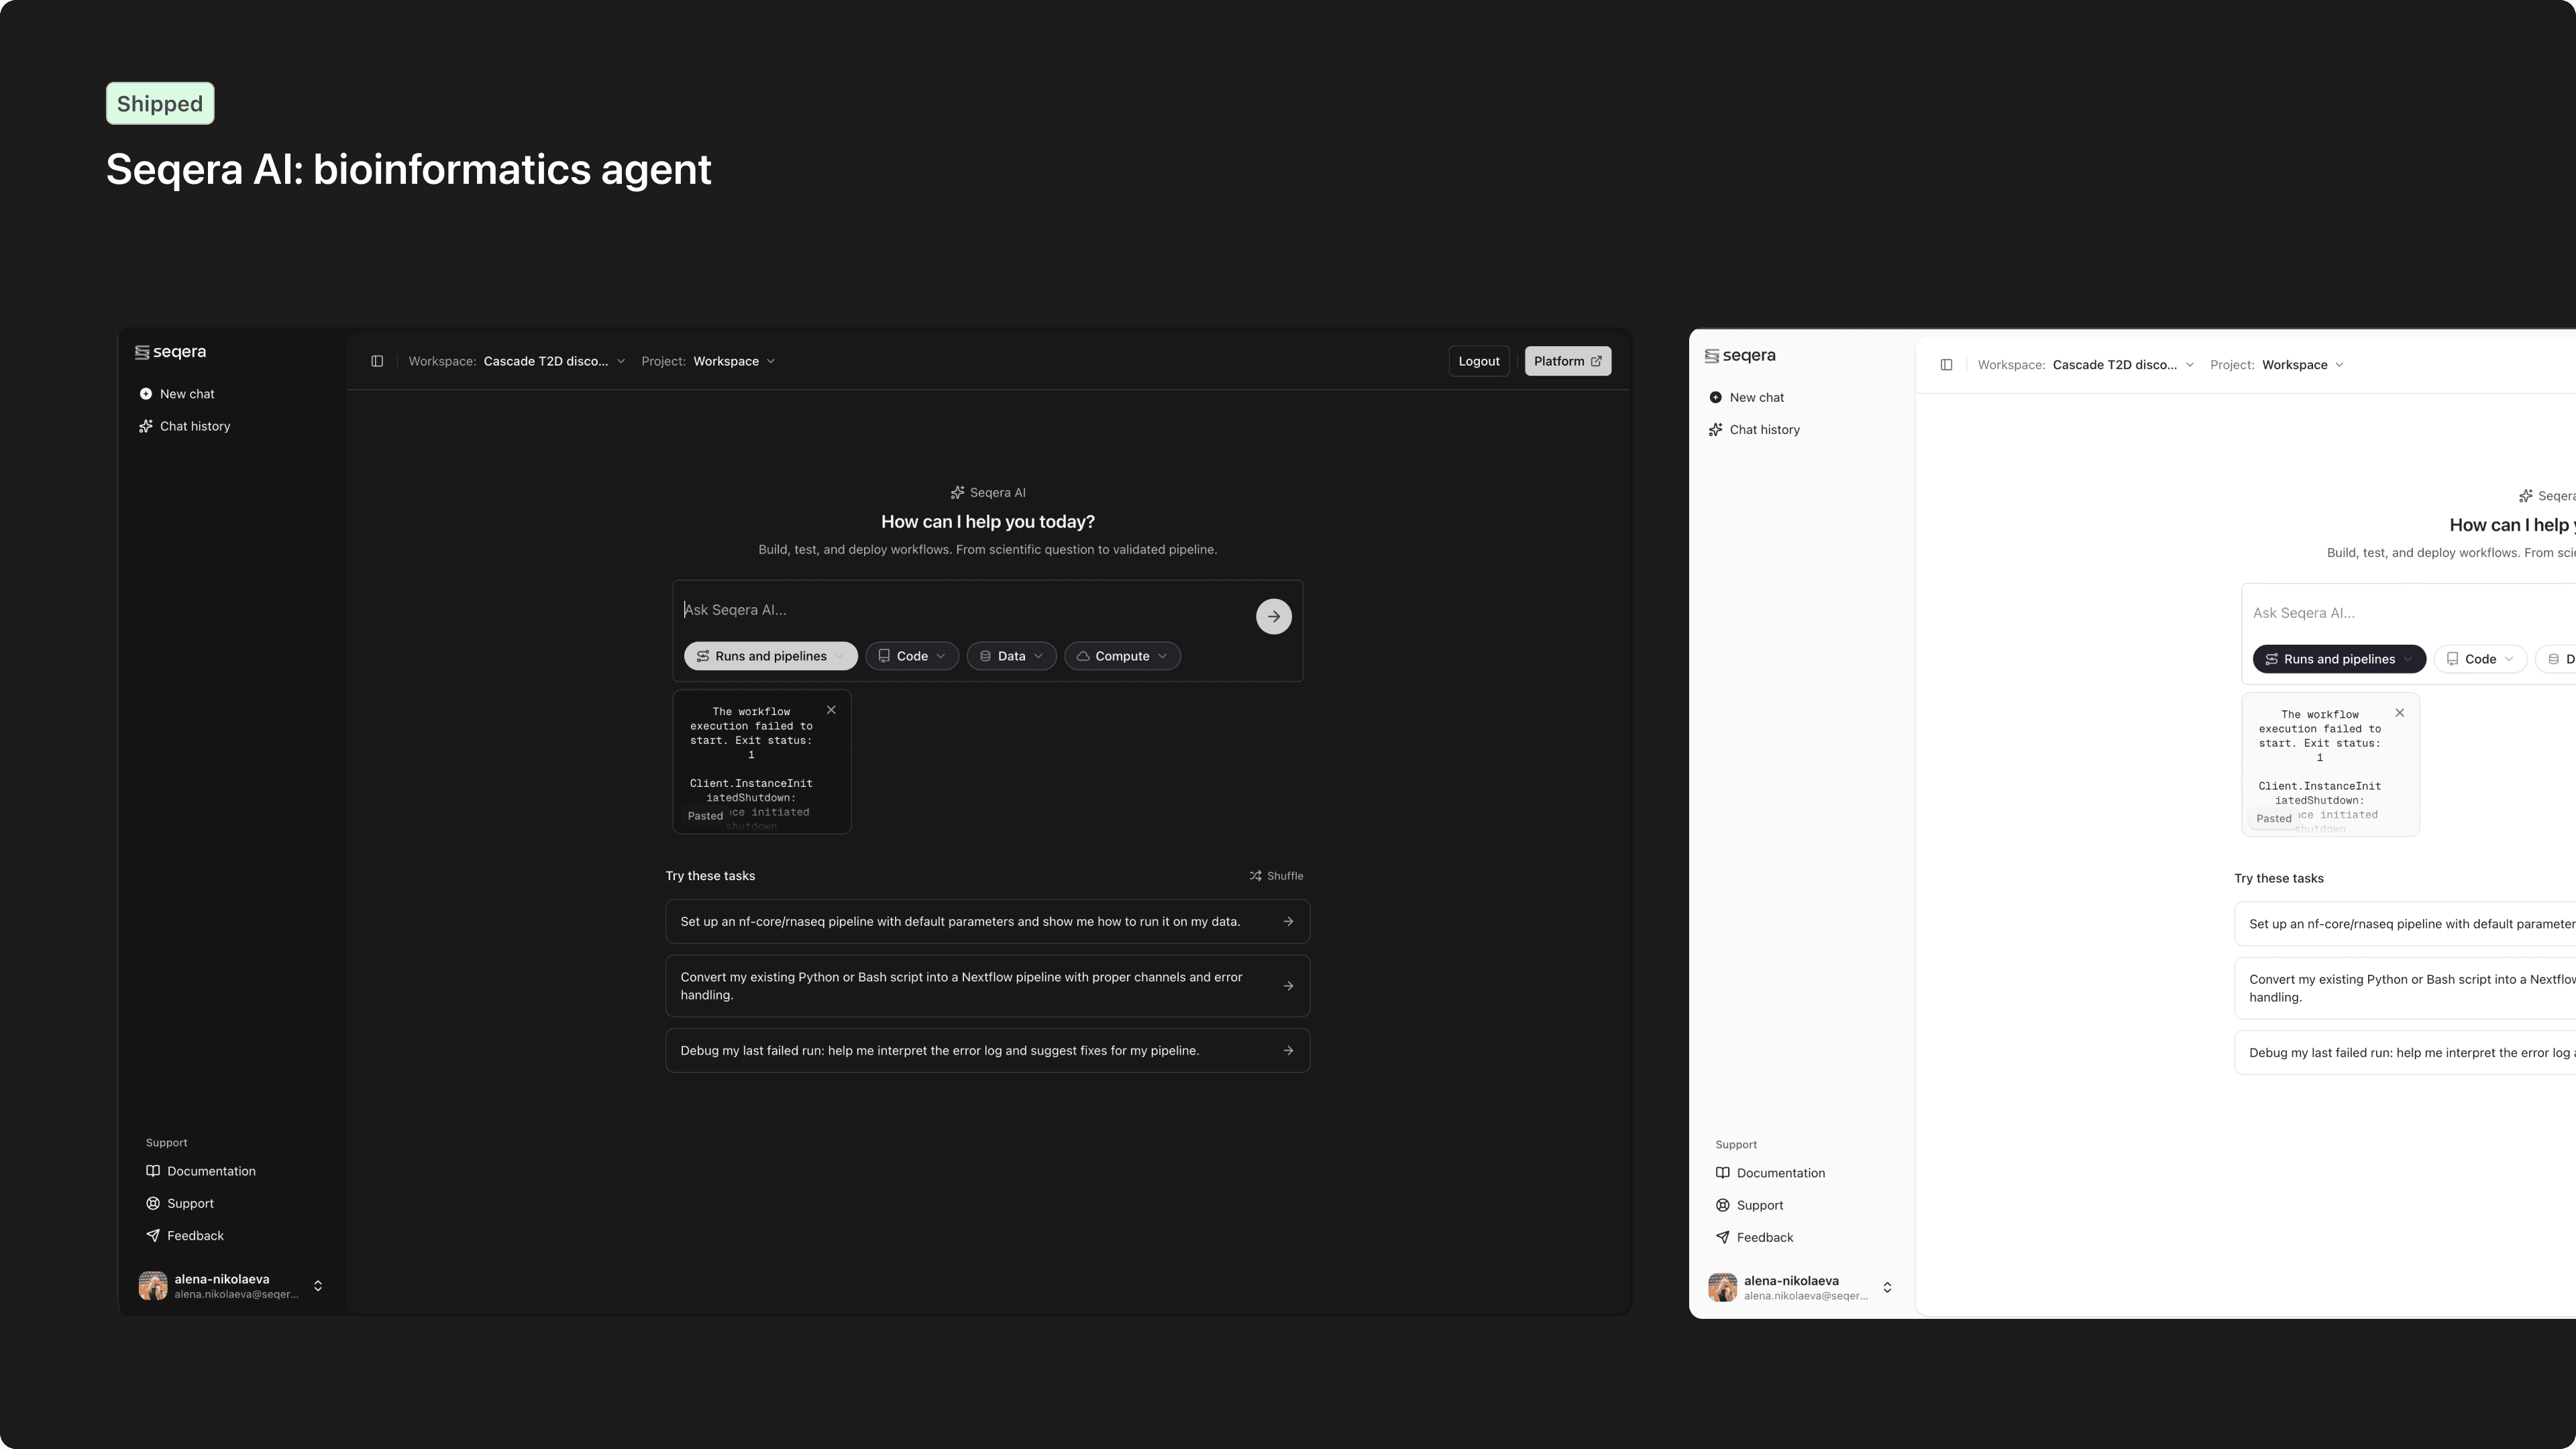Click the Seqera logo in dark window
The height and width of the screenshot is (1449, 2576).
coord(170,352)
